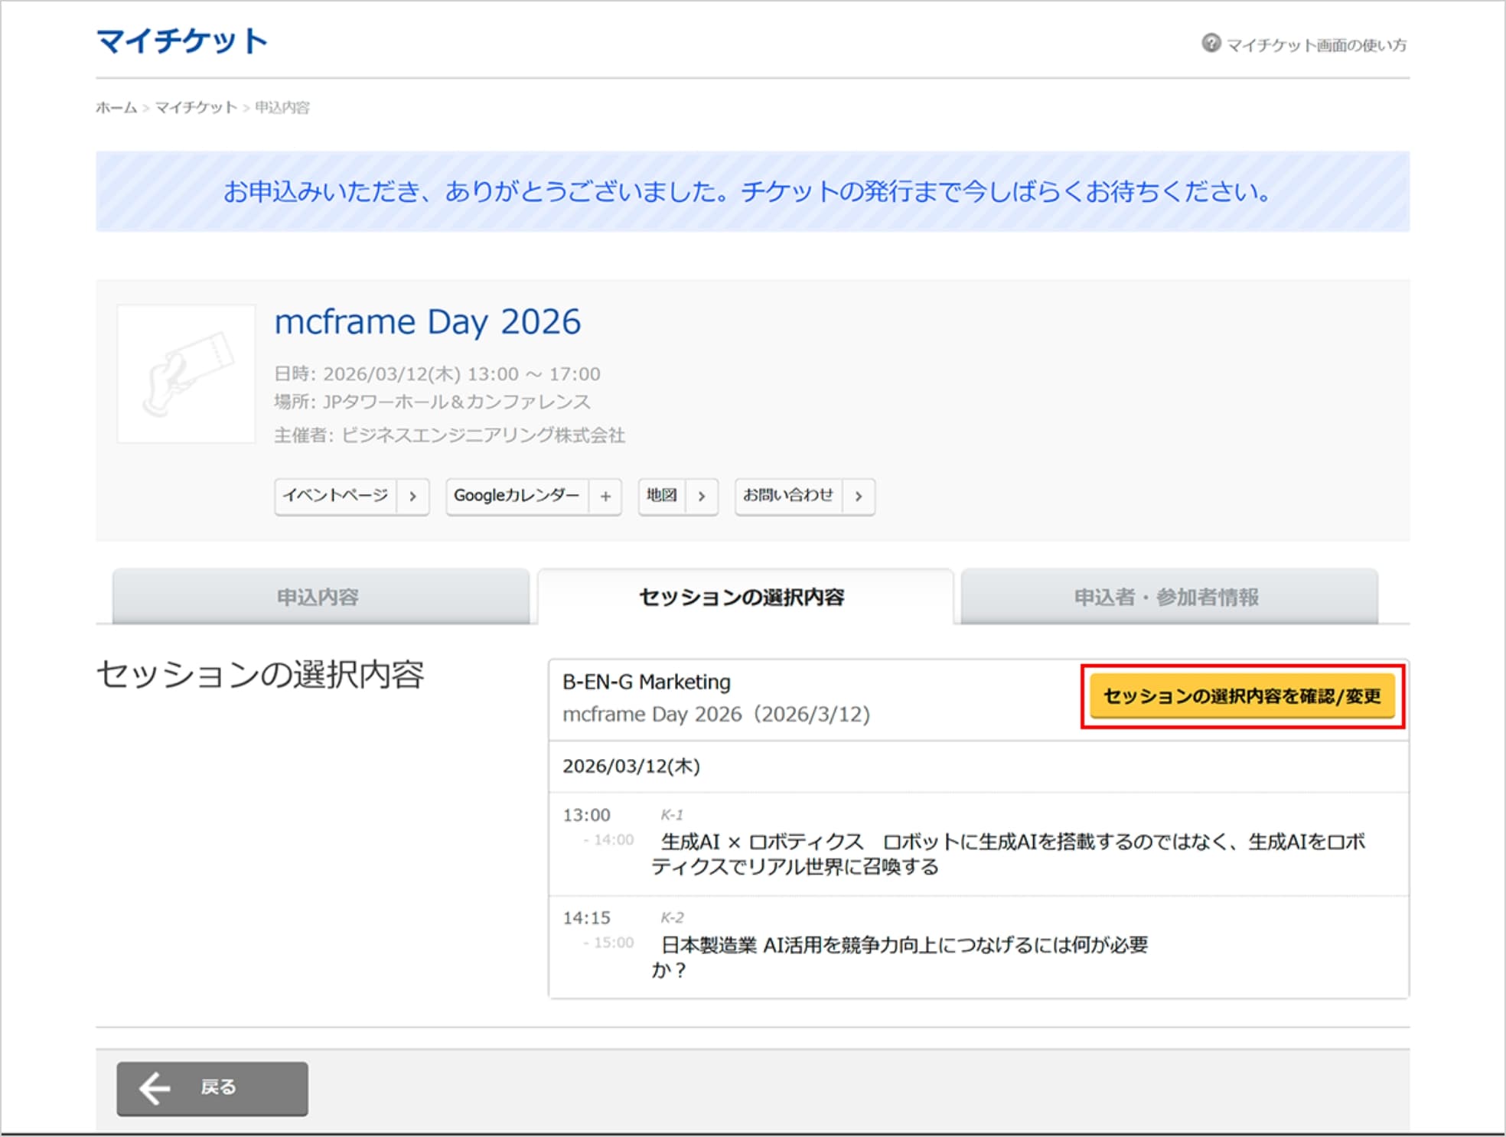Click the マイチケット site logo
Screen dimensions: 1506x1137
click(182, 41)
